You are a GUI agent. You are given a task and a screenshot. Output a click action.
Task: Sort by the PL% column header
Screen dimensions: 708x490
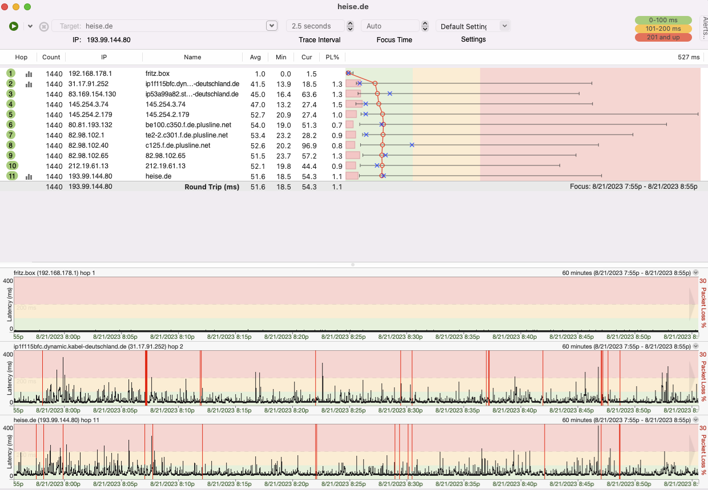332,57
